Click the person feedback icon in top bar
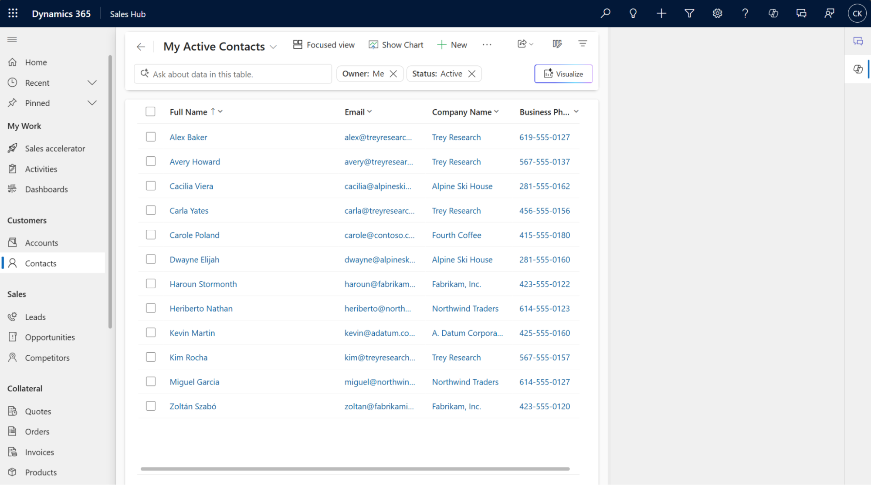This screenshot has width=871, height=485. click(x=829, y=13)
